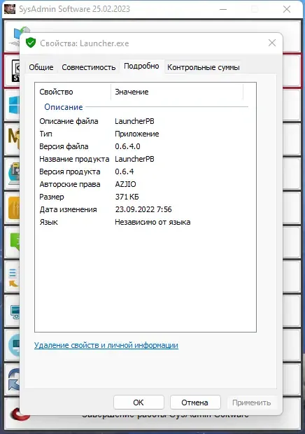
Task: Collapse the Описание group header
Action: [x=64, y=107]
